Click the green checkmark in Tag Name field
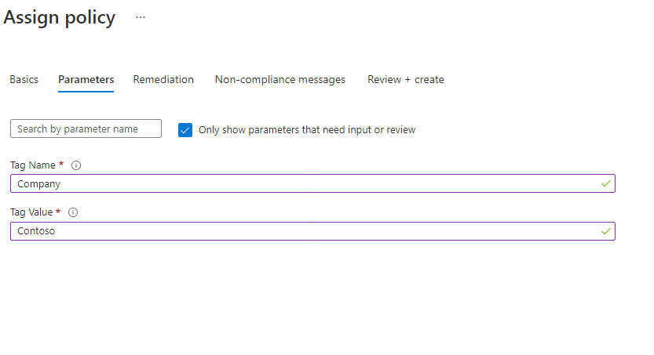The height and width of the screenshot is (355, 654). pyautogui.click(x=606, y=183)
